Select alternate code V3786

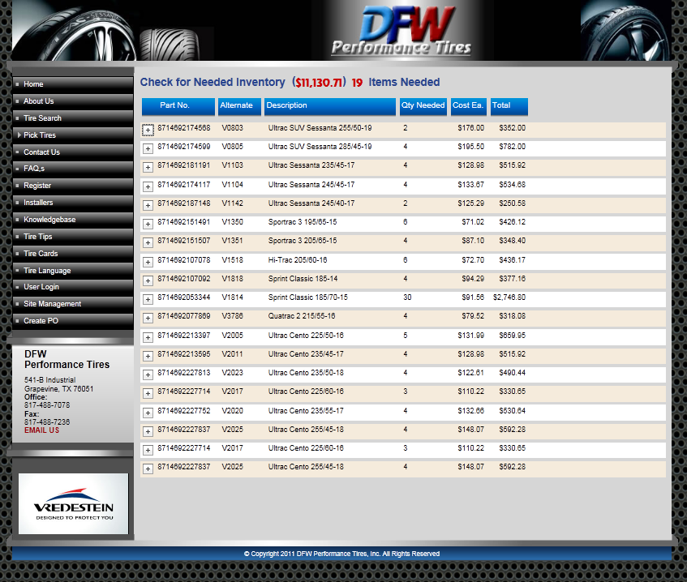232,316
